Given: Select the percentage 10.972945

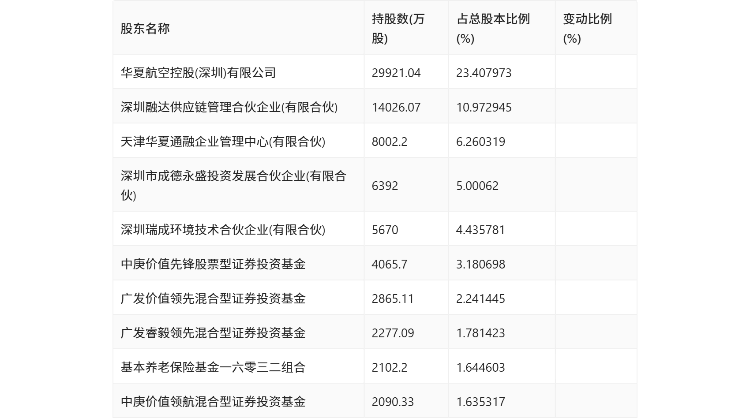Looking at the screenshot, I should 484,107.
